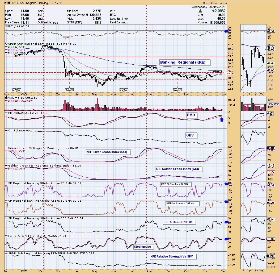Click the 0.4058 label under December price

pos(16,90)
